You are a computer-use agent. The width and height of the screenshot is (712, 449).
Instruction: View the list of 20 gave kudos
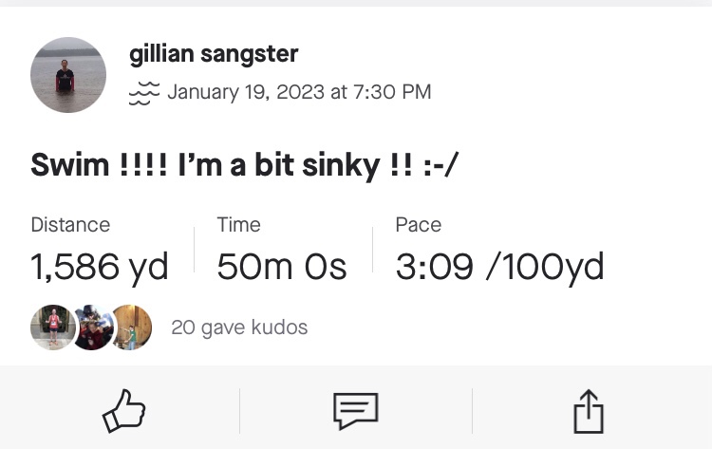click(x=239, y=327)
